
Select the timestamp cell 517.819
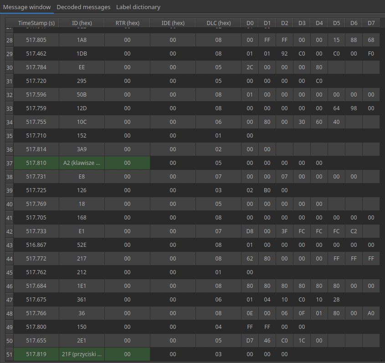pos(36,354)
